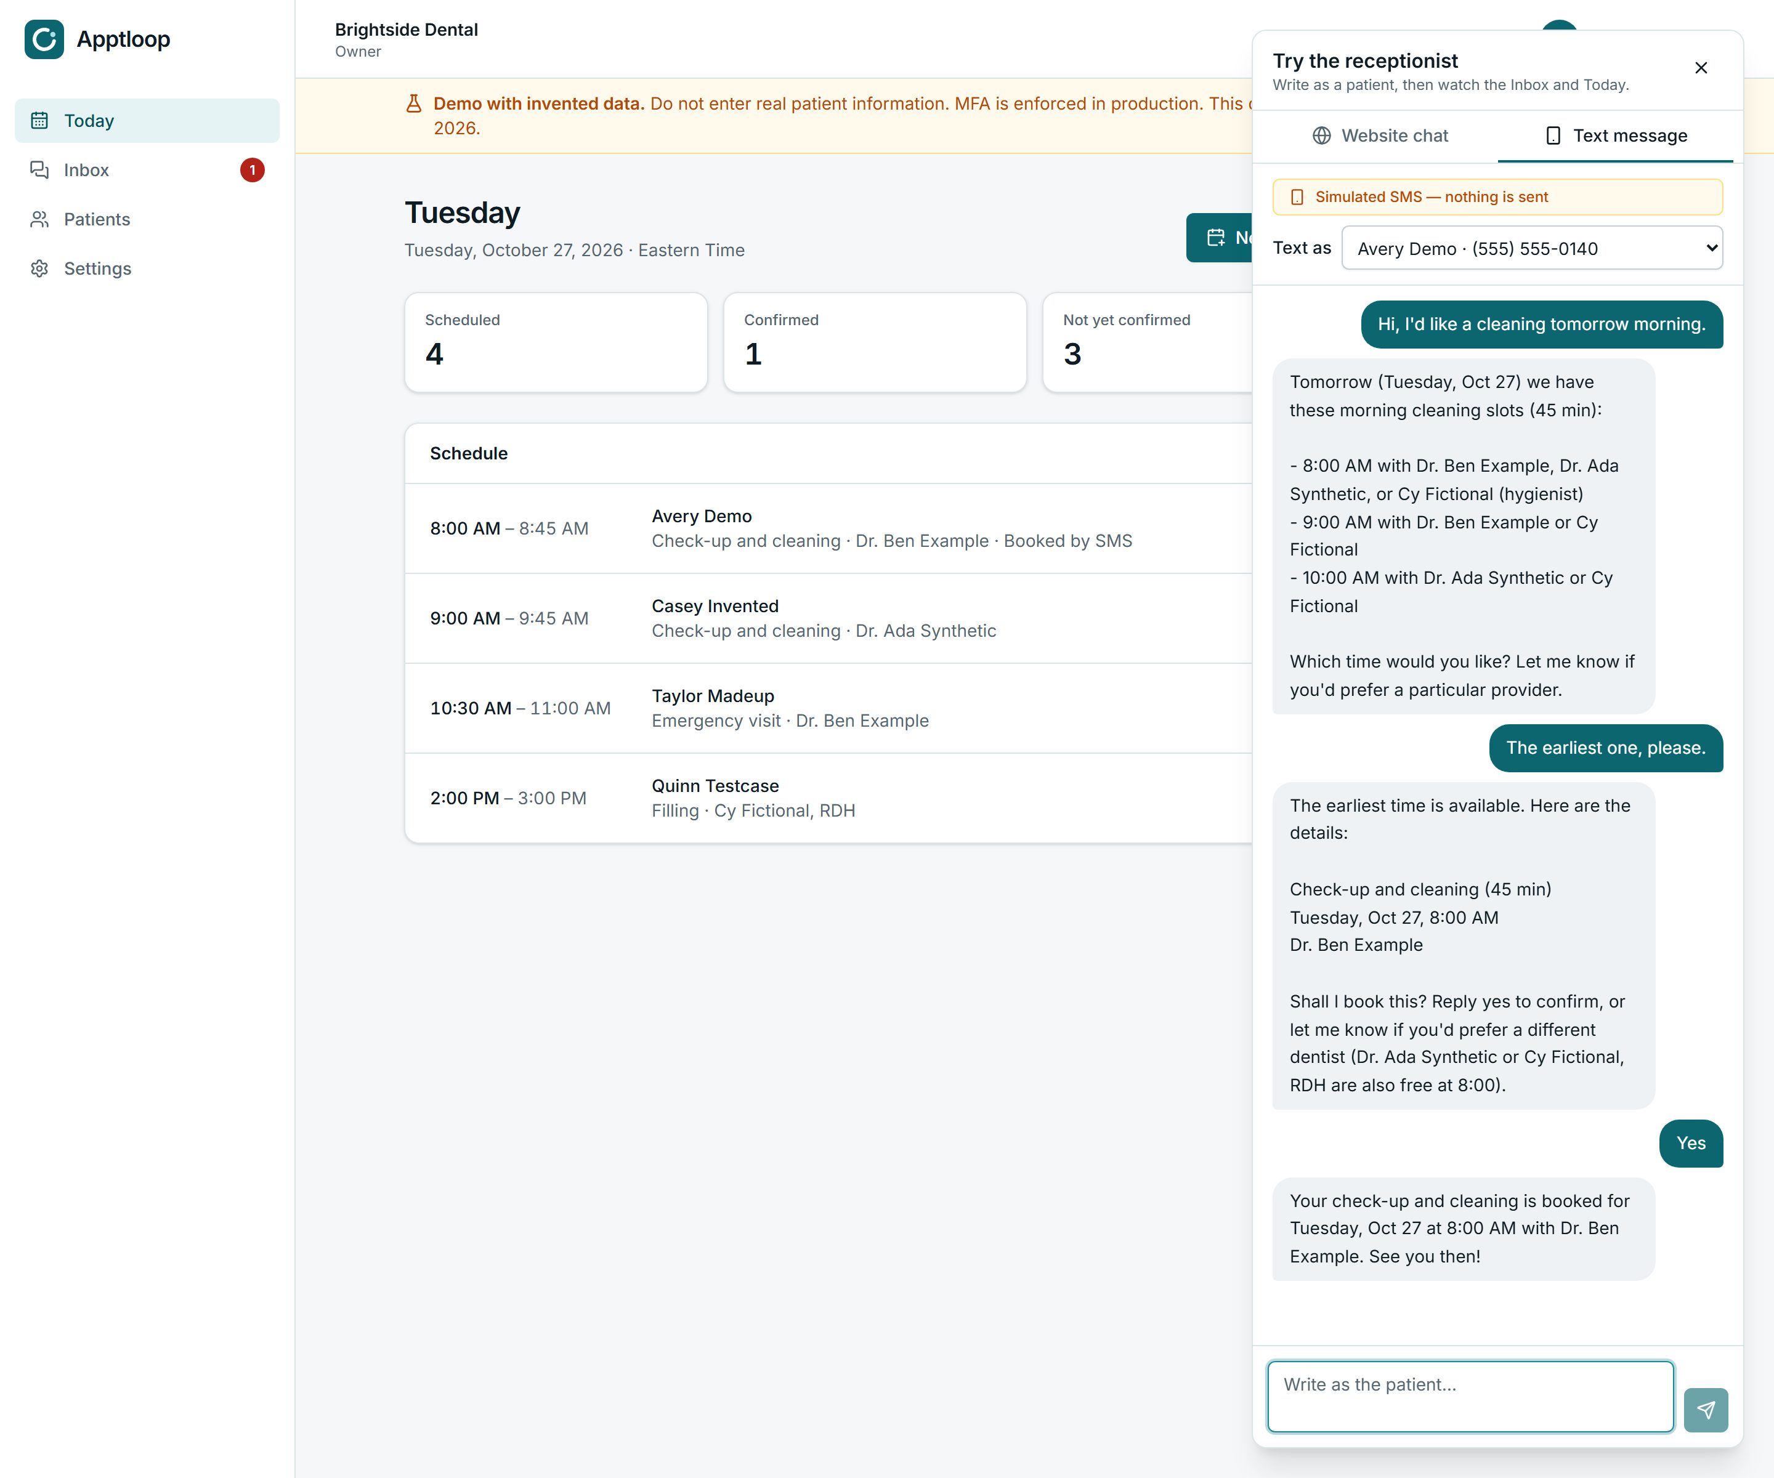
Task: Click the red Inbox unread badge
Action: coord(252,170)
